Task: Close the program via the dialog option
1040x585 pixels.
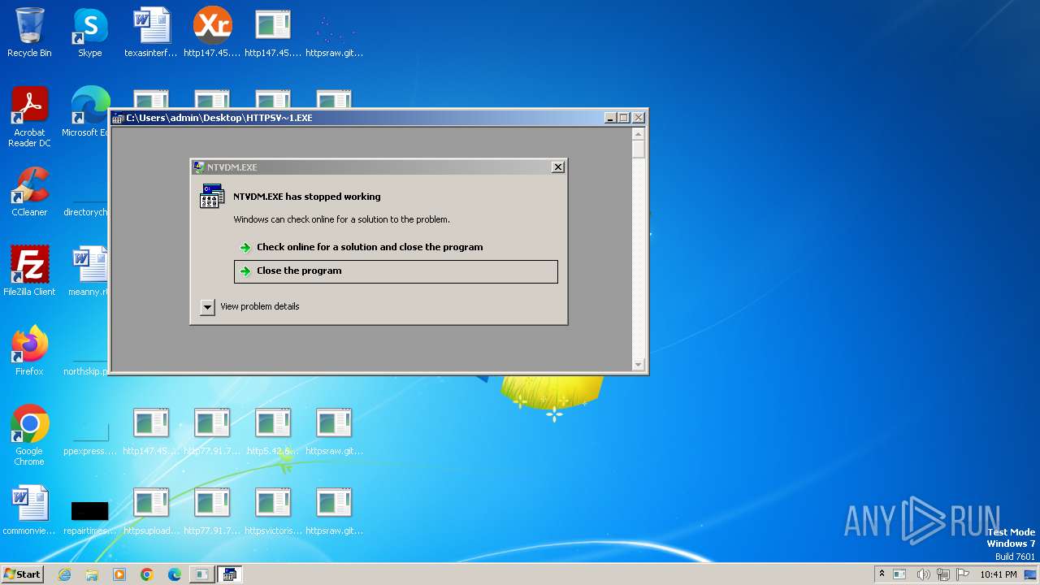Action: (x=396, y=271)
